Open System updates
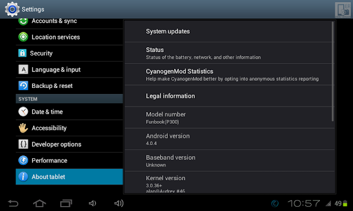The height and width of the screenshot is (211, 353). (229, 31)
